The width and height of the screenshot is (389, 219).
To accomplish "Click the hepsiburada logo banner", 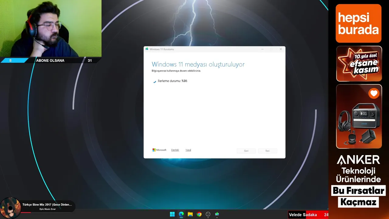I will pyautogui.click(x=359, y=23).
